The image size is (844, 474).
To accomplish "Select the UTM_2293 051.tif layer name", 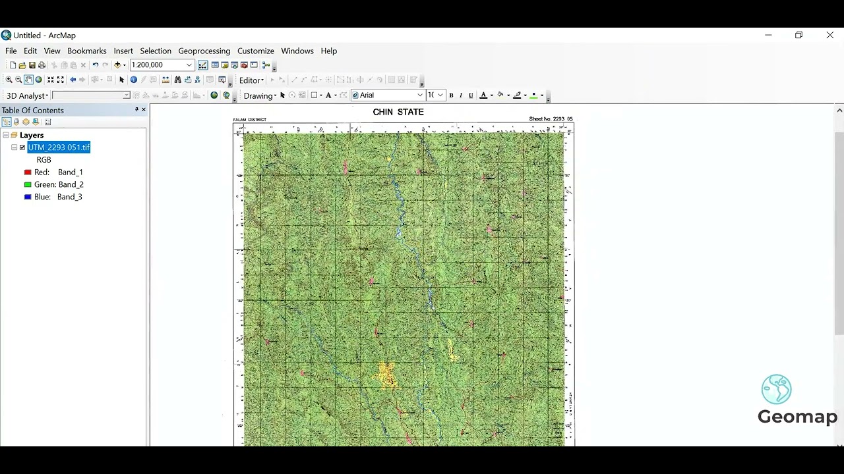I will (59, 147).
